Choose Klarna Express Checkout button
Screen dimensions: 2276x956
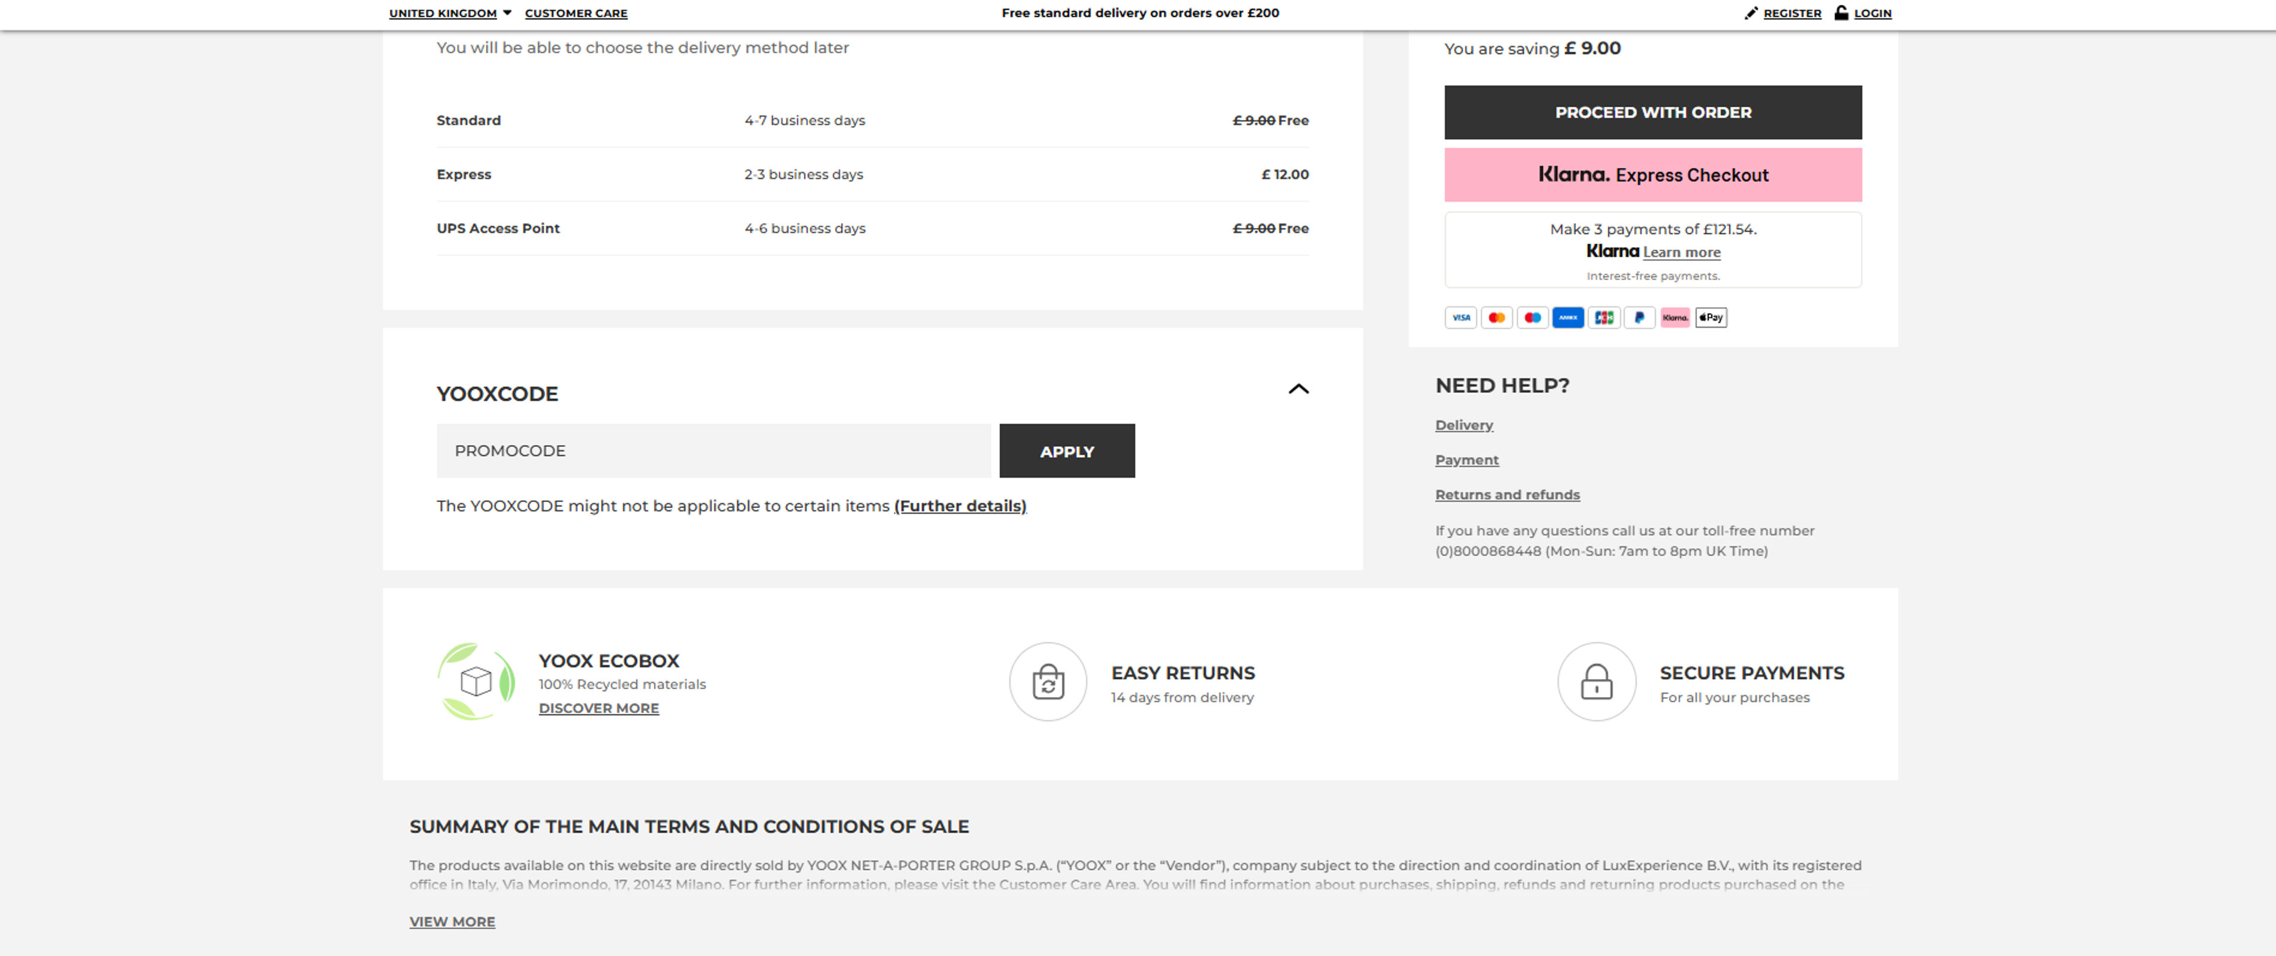tap(1653, 175)
